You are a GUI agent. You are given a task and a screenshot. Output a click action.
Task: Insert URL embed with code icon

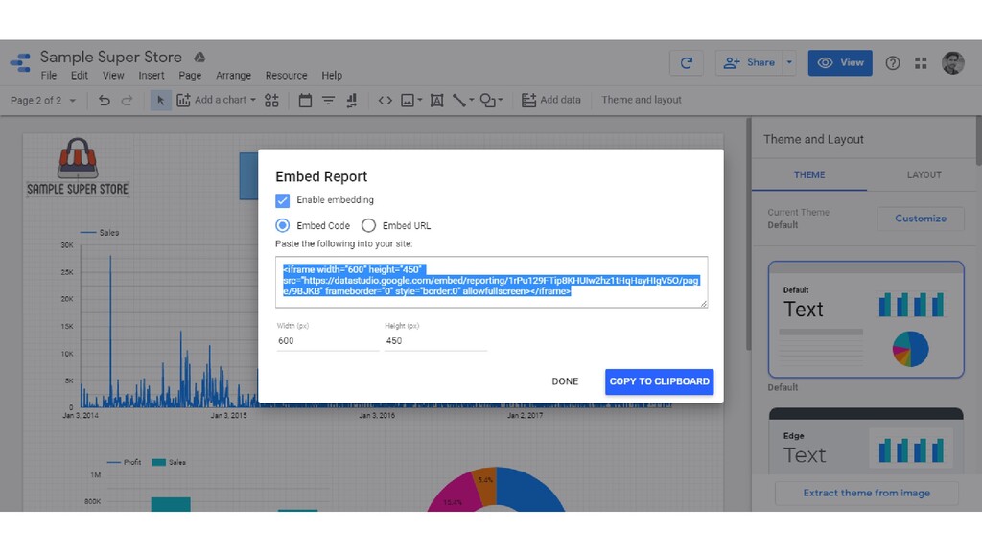pyautogui.click(x=386, y=100)
